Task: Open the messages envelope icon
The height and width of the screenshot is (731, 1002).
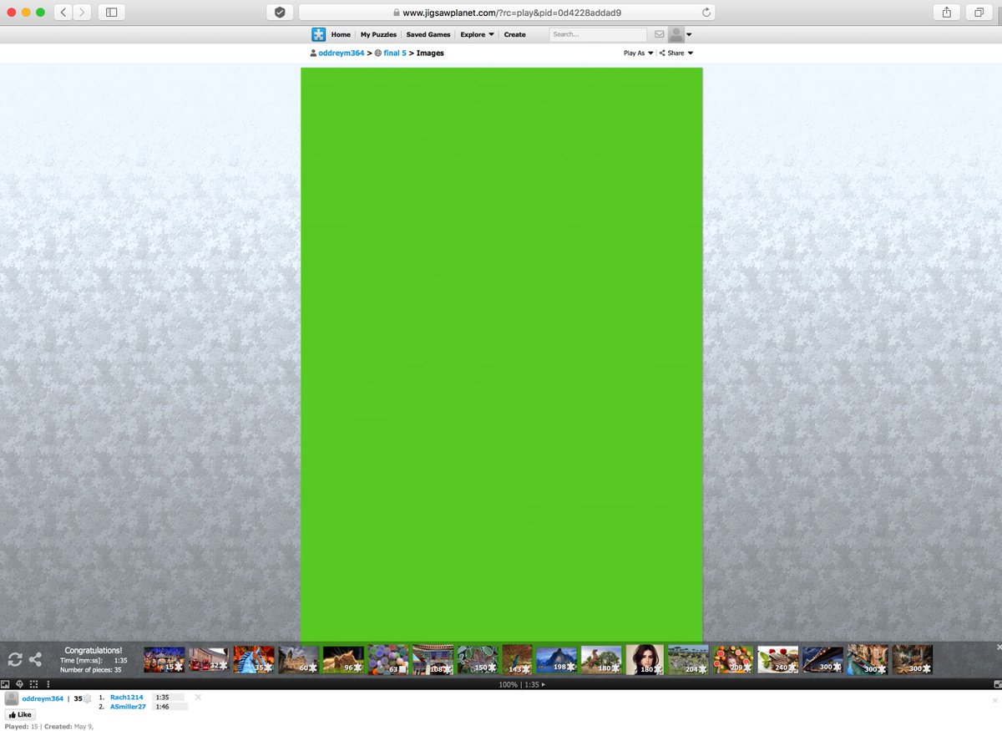Action: (659, 34)
